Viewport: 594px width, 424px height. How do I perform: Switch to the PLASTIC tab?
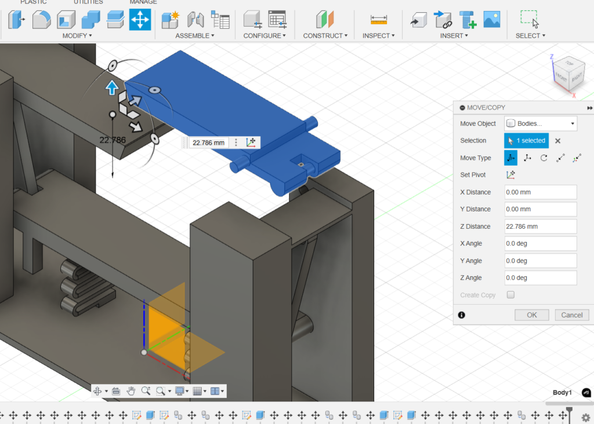coord(33,2)
